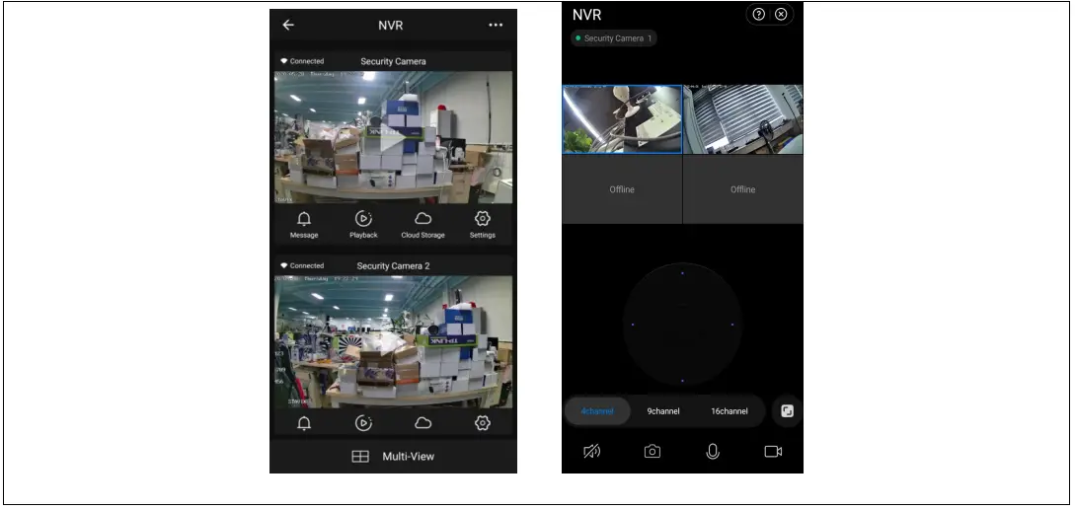Open message bell icon for Security Camera 2
Viewport: 1075px width, 510px height.
(304, 423)
